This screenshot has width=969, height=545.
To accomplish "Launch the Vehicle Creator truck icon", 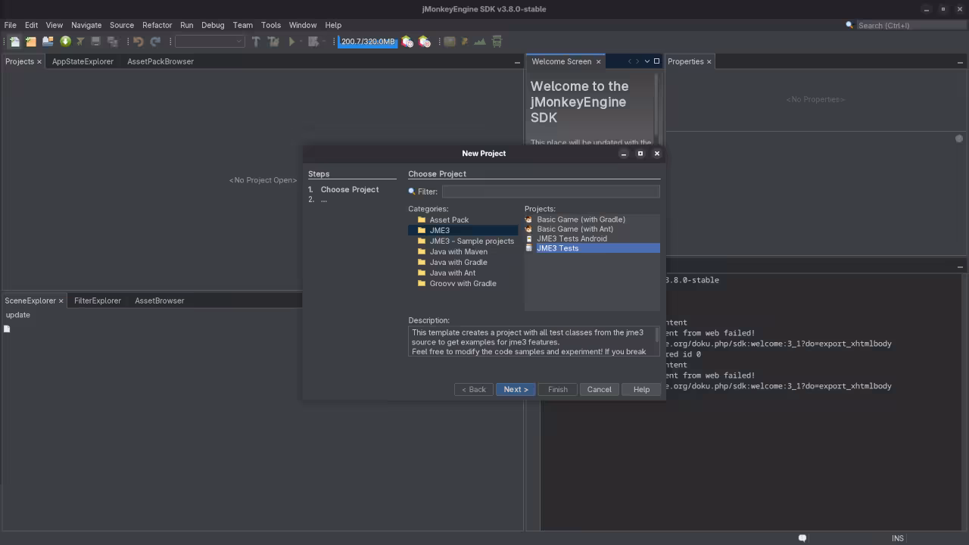I will [x=496, y=42].
